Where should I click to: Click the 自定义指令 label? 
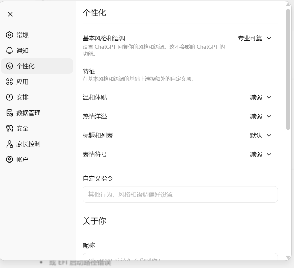(98, 178)
